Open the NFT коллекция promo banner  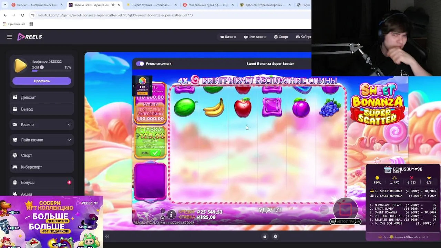pyautogui.click(x=51, y=222)
